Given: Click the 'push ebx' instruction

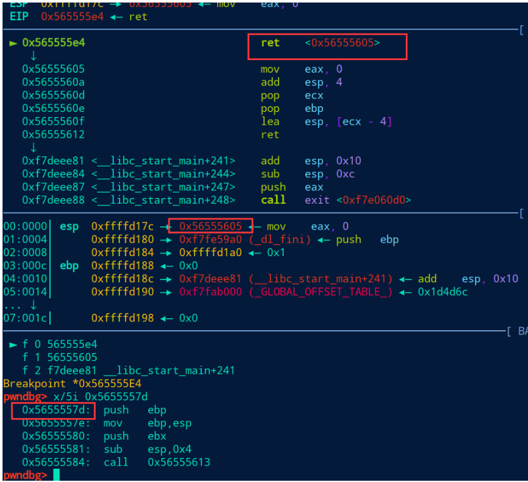Looking at the screenshot, I should [135, 436].
